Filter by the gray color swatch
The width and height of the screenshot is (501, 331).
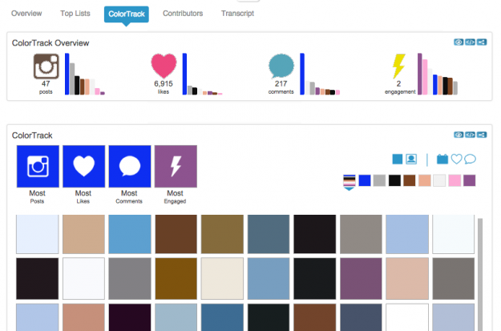coord(379,180)
